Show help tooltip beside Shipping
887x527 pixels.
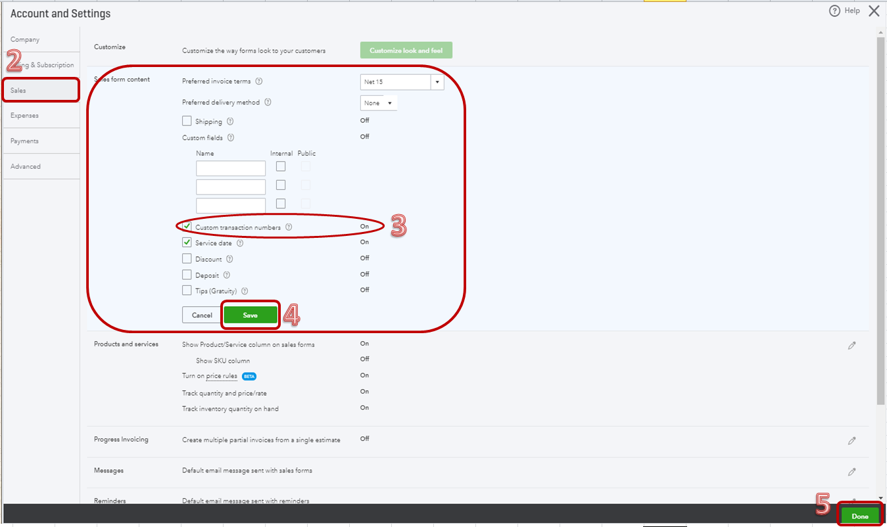coord(230,122)
